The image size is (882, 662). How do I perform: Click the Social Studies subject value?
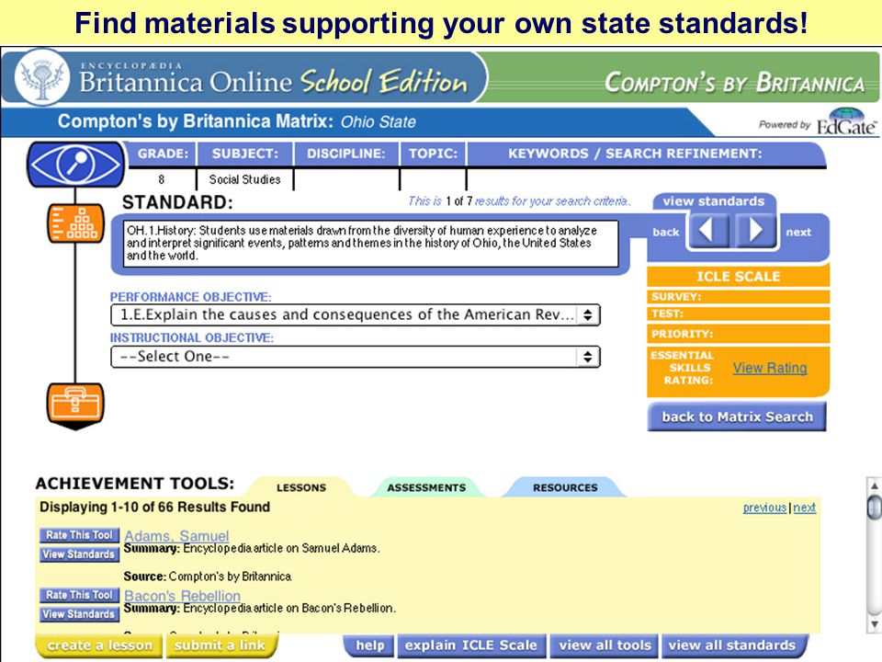[x=244, y=179]
